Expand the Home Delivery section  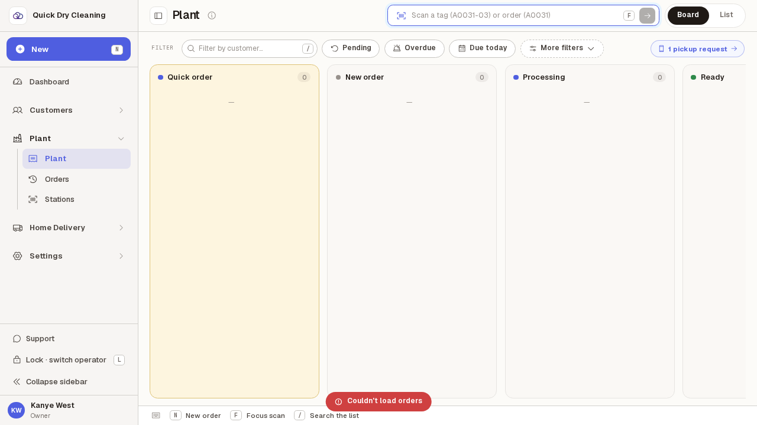(69, 227)
